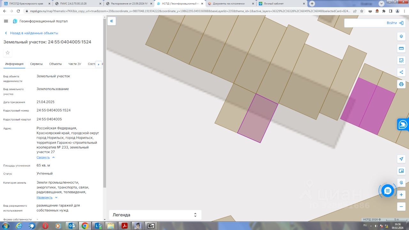This screenshot has width=409, height=230.
Task: Go back in browser history
Action: (x=4, y=11)
